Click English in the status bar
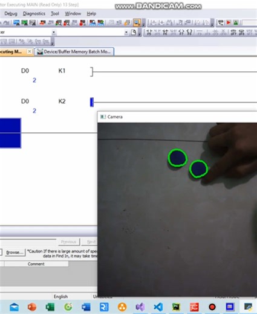 pos(60,296)
